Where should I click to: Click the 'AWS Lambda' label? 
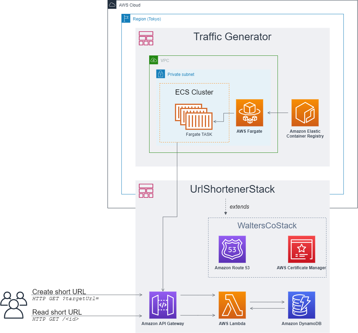click(x=232, y=323)
